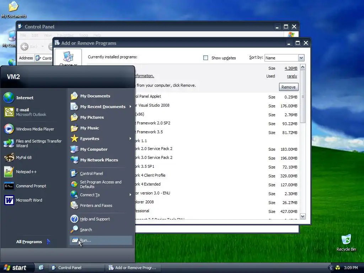Select the 4 Client Profile row
Viewport: 364px width, 273px height.
tap(217, 176)
